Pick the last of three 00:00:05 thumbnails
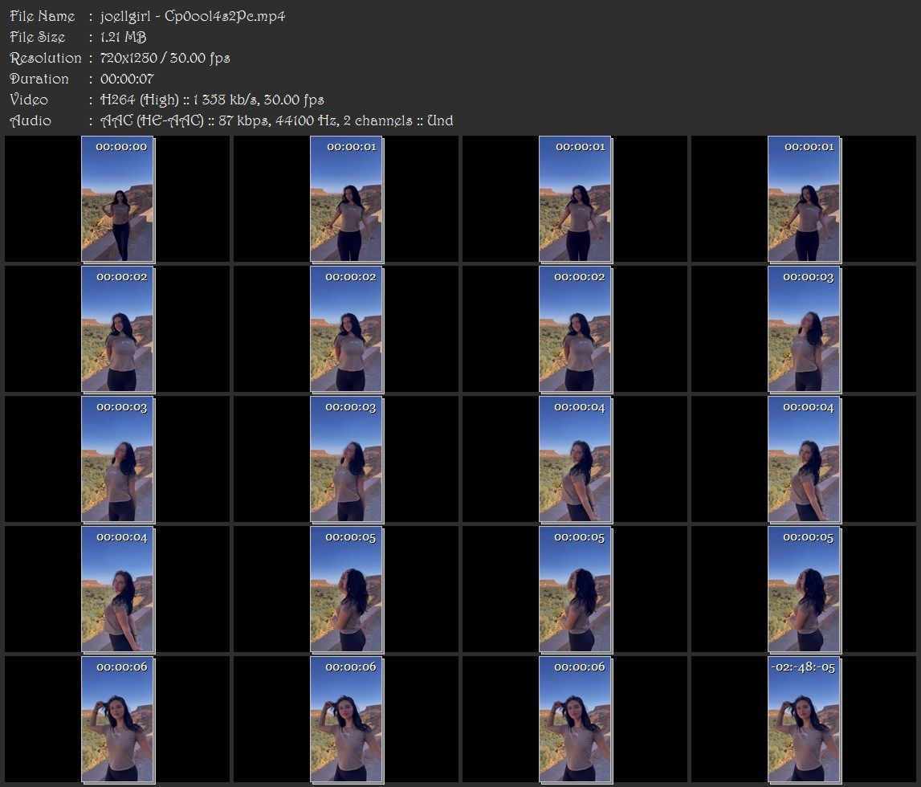This screenshot has height=787, width=921. (x=804, y=589)
